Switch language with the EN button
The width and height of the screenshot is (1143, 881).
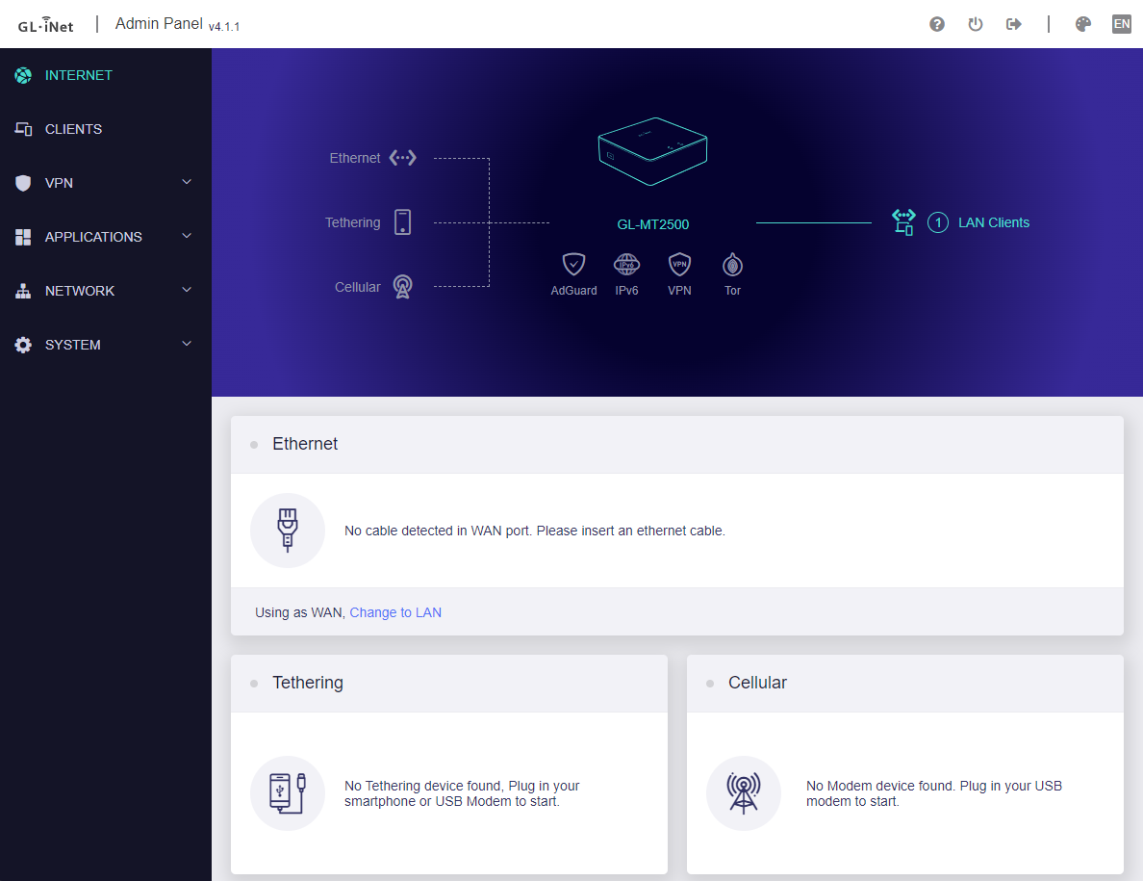click(x=1121, y=24)
